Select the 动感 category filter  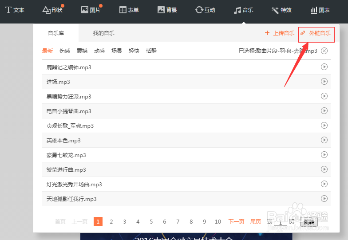point(99,51)
